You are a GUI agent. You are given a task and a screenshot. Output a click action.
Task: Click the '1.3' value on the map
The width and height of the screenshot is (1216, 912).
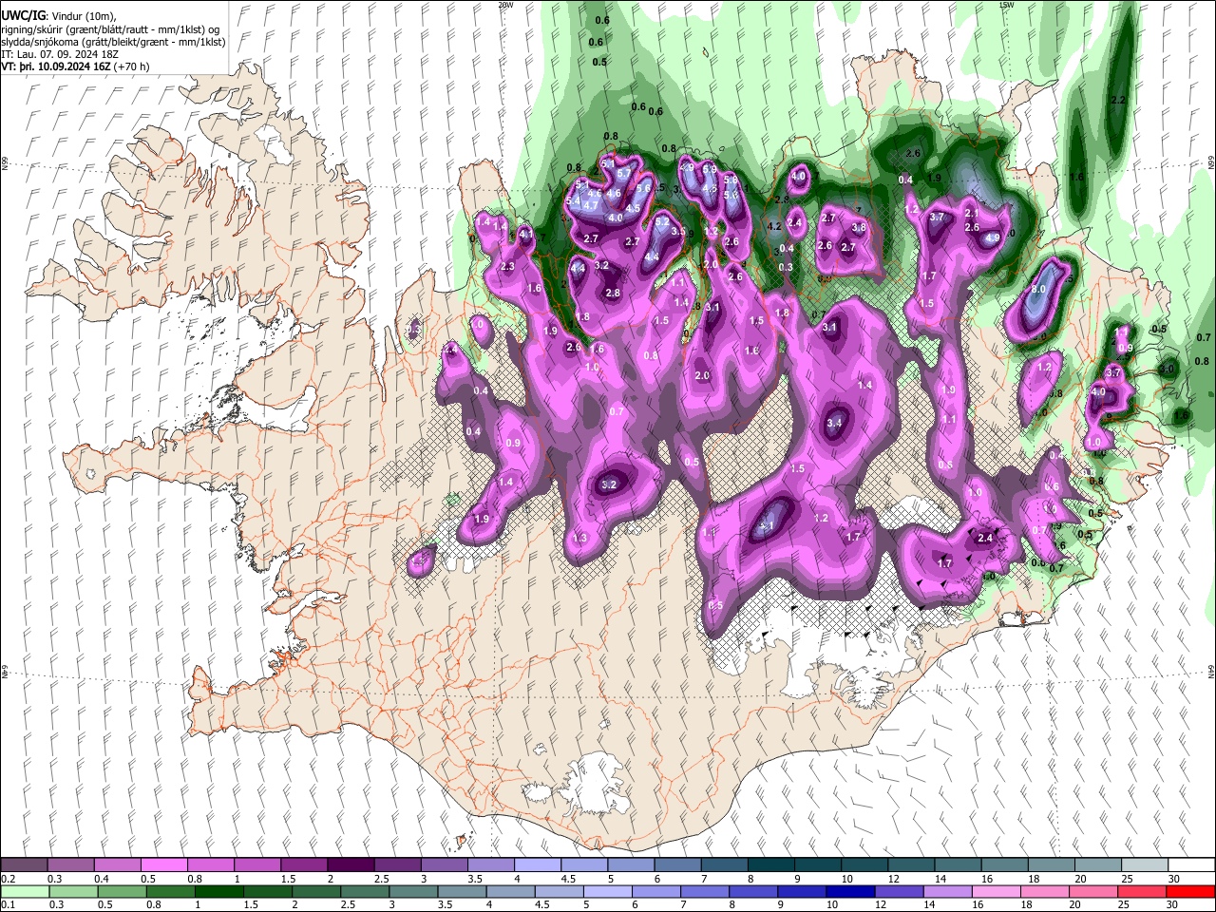[580, 539]
